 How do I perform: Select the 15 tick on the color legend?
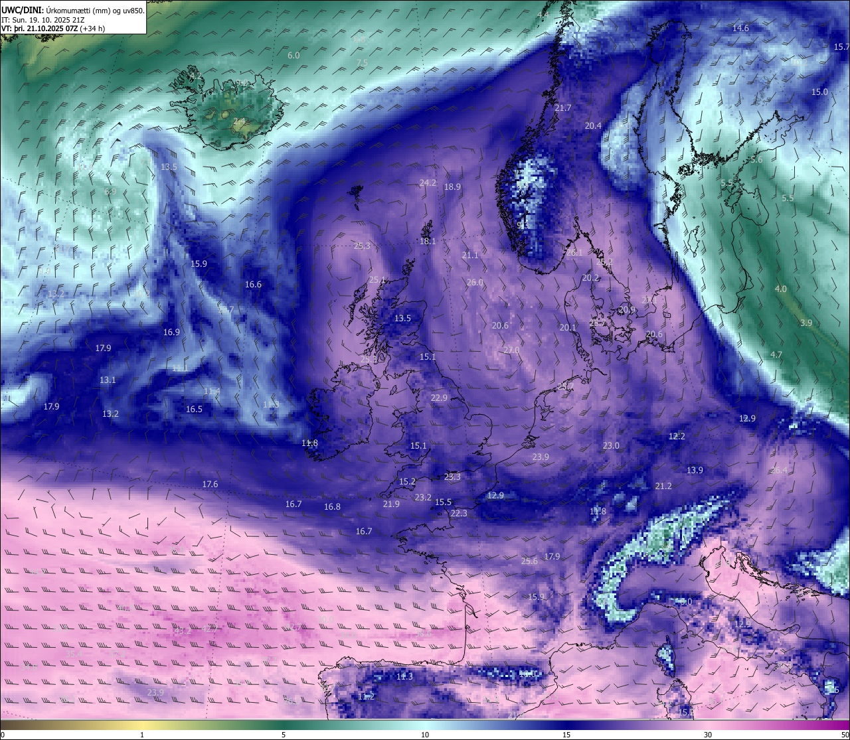pyautogui.click(x=566, y=735)
